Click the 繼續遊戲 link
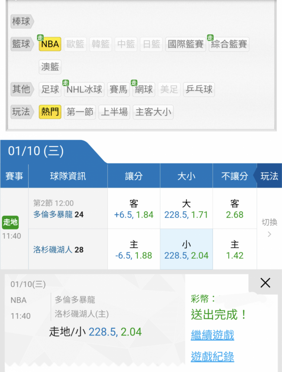This screenshot has width=282, height=372. [212, 335]
